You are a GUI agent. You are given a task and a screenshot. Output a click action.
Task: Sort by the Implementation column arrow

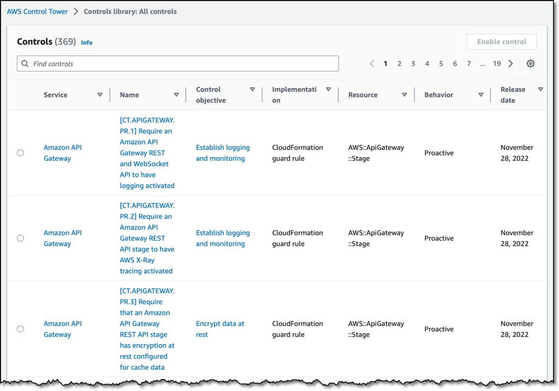click(328, 89)
